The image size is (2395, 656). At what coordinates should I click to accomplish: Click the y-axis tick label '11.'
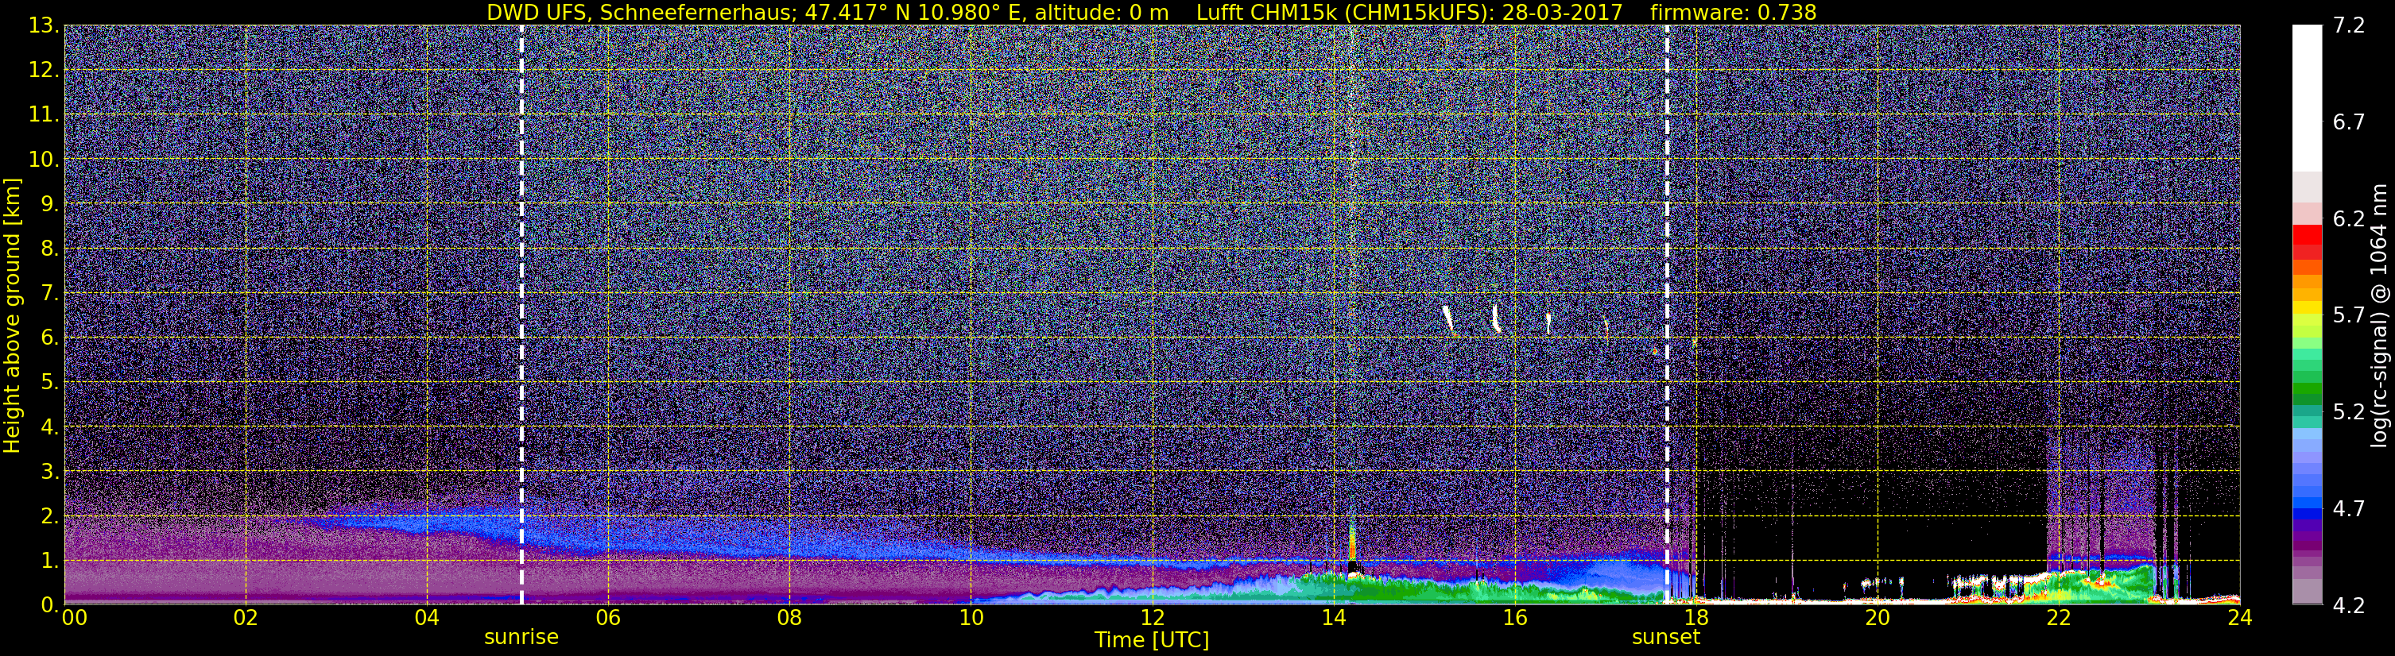44,115
